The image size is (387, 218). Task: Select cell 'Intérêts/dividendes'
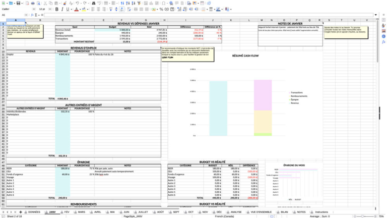(x=31, y=112)
